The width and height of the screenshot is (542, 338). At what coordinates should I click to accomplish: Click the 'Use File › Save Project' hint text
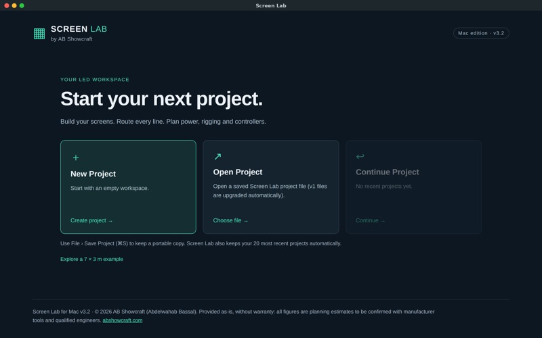click(201, 243)
